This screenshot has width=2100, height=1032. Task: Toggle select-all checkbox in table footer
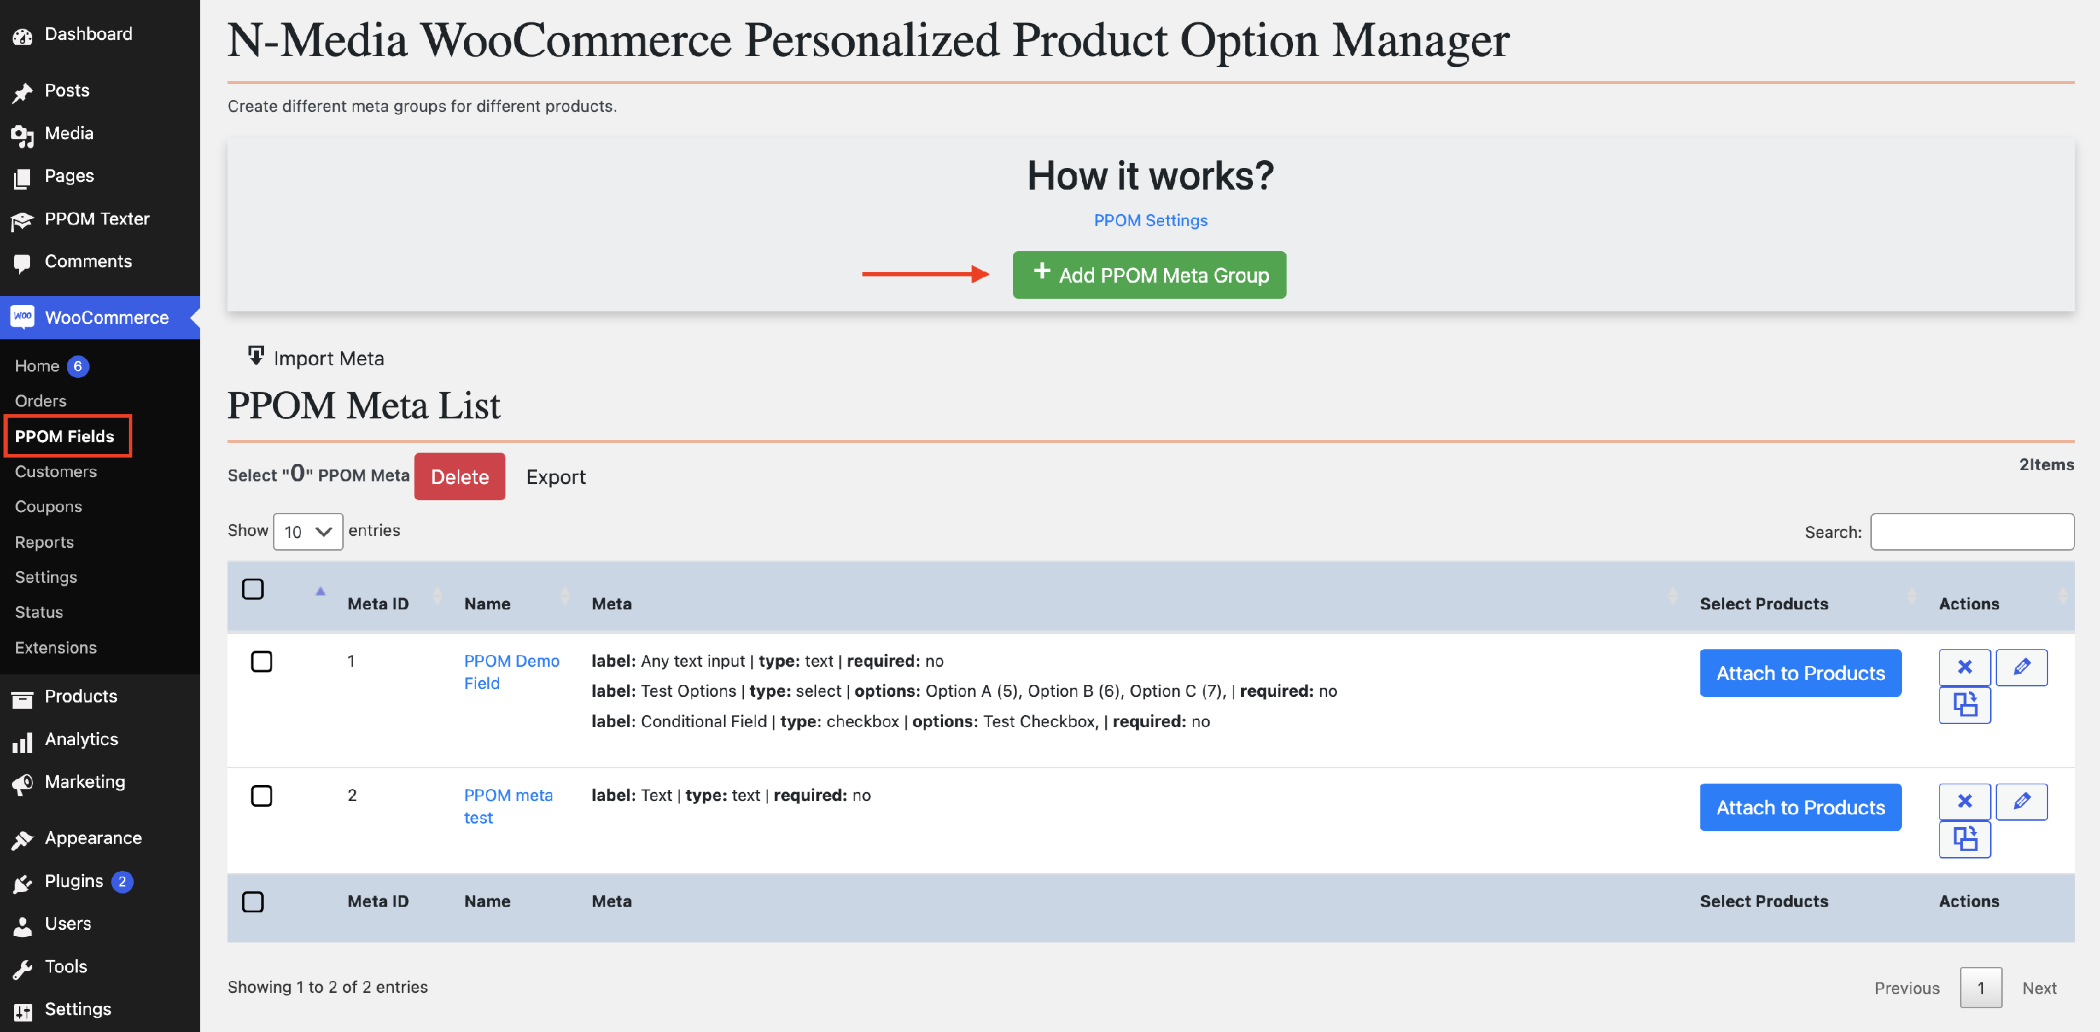point(253,902)
